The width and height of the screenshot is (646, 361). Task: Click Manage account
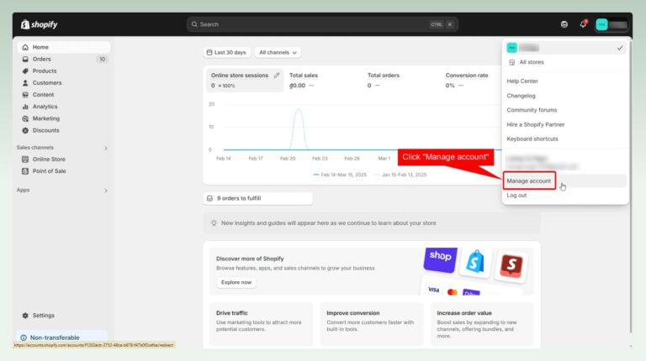click(x=529, y=180)
